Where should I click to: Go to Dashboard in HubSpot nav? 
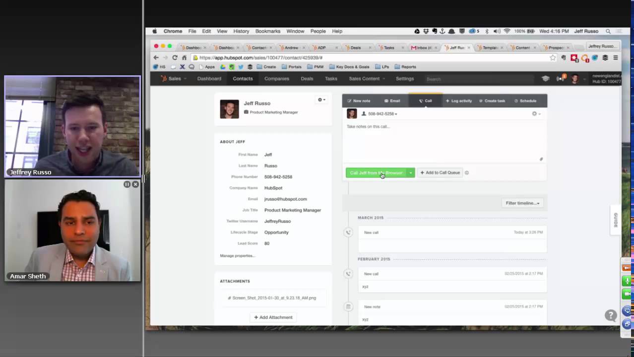point(209,78)
